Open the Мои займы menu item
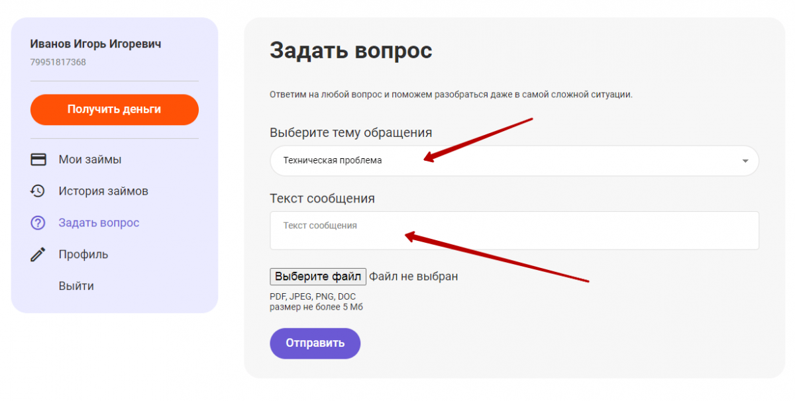This screenshot has height=401, width=795. point(89,159)
